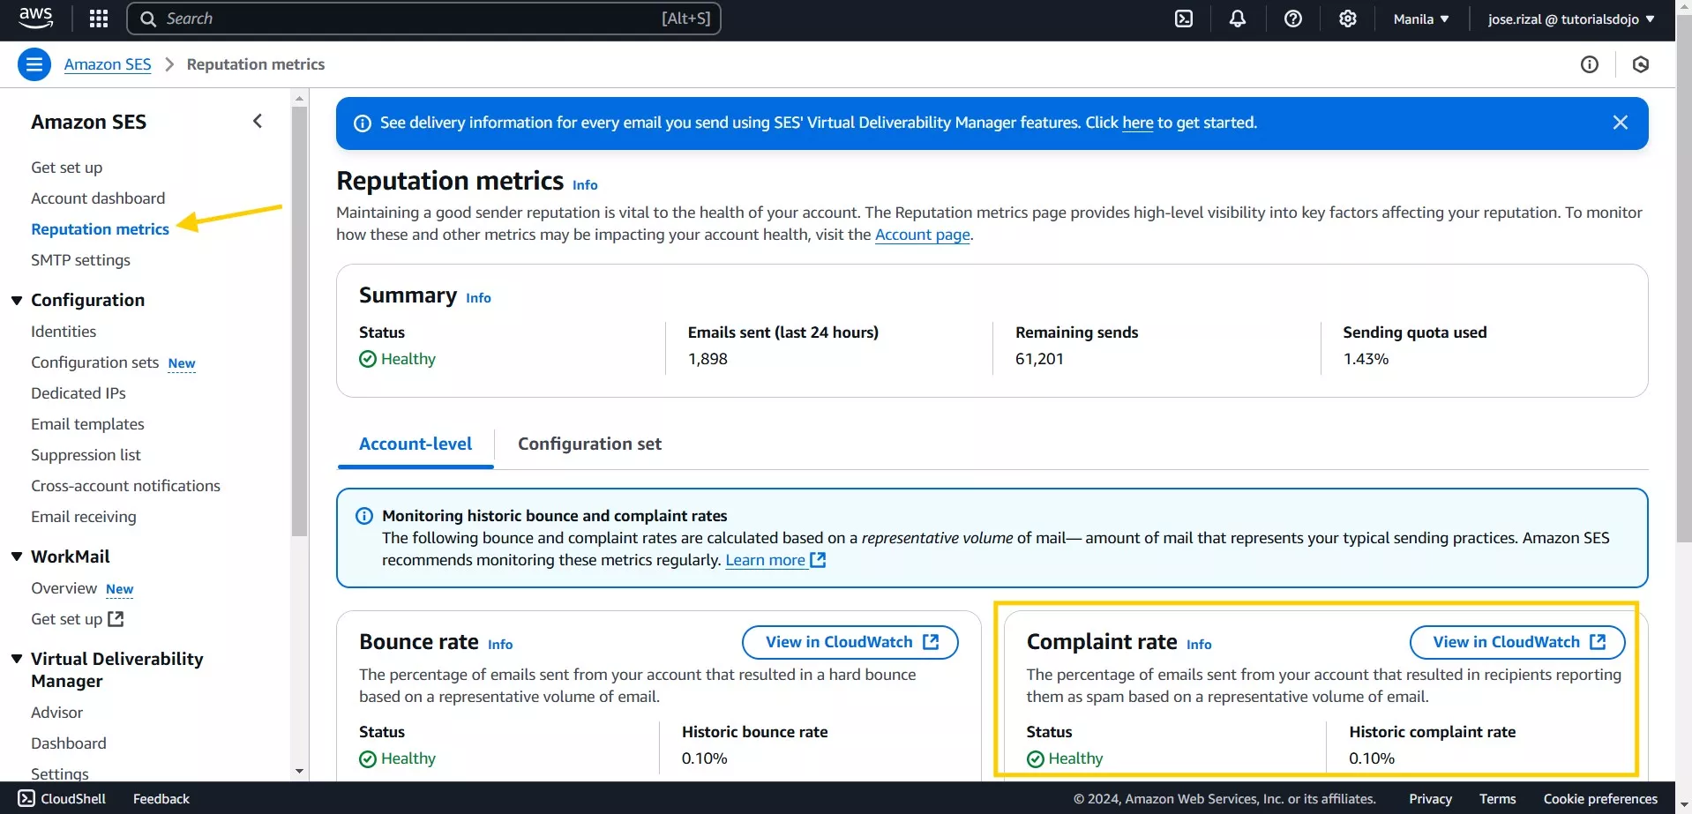Collapse the Amazon SES side navigation

[x=258, y=122]
